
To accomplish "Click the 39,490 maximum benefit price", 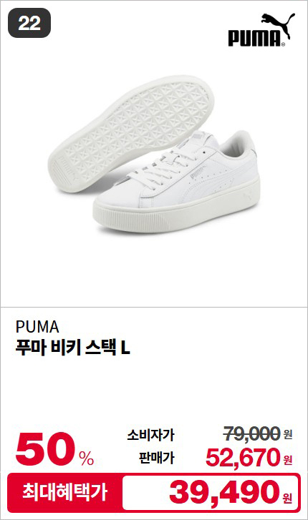I will pyautogui.click(x=225, y=492).
